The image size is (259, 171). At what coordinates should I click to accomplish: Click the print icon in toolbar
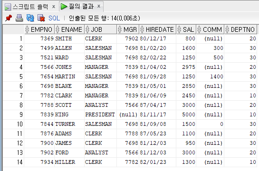tap(19, 18)
